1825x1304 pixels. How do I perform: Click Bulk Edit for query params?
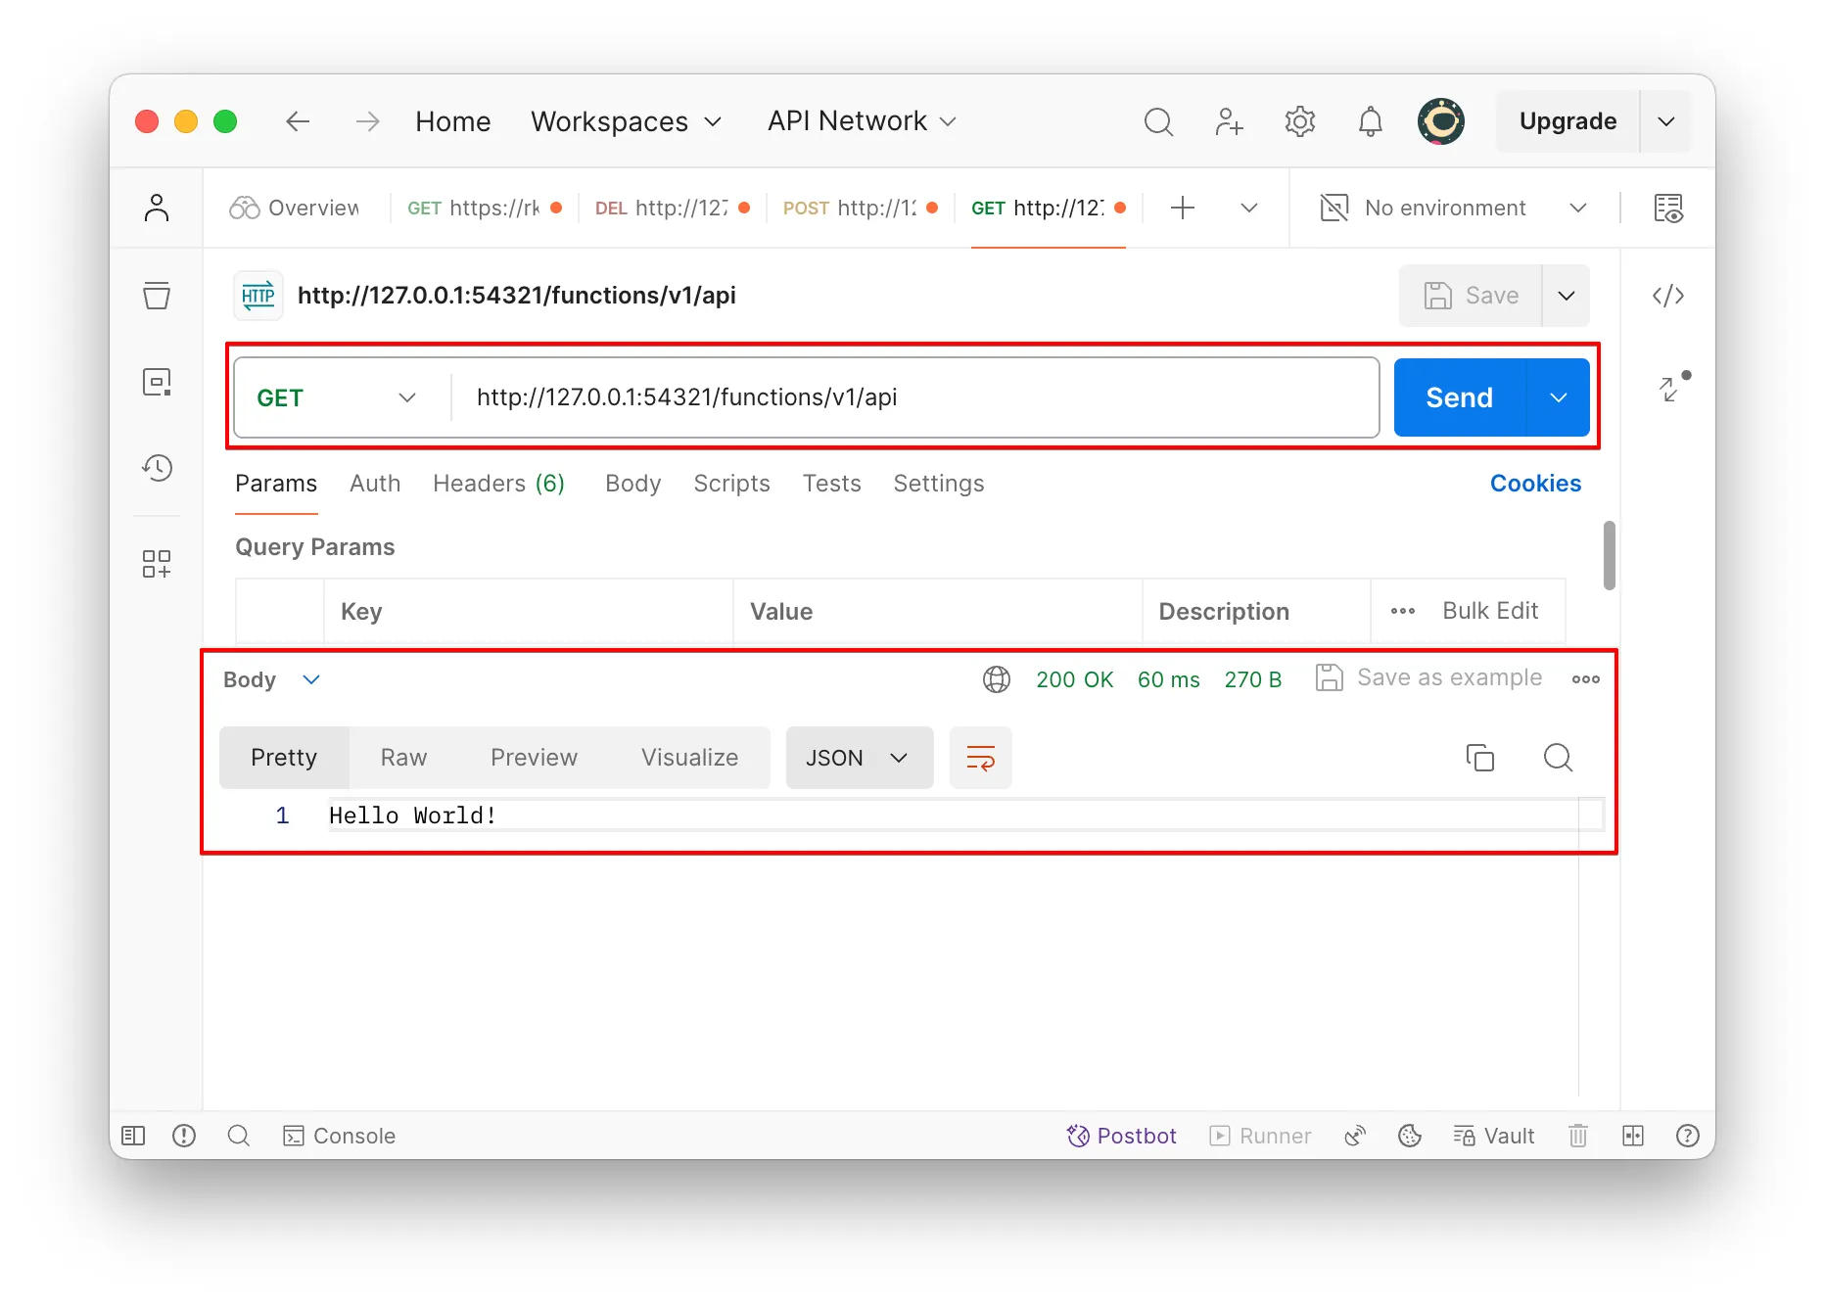[x=1490, y=611]
